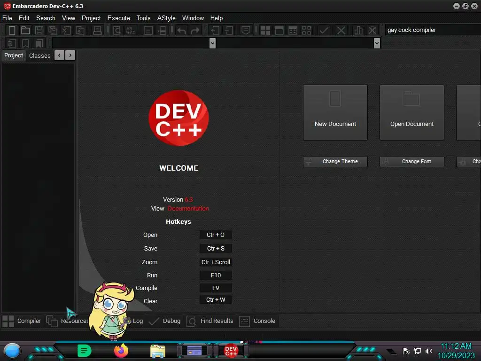The image size is (481, 361).
Task: Click the Start orb button on taskbar
Action: [12, 351]
